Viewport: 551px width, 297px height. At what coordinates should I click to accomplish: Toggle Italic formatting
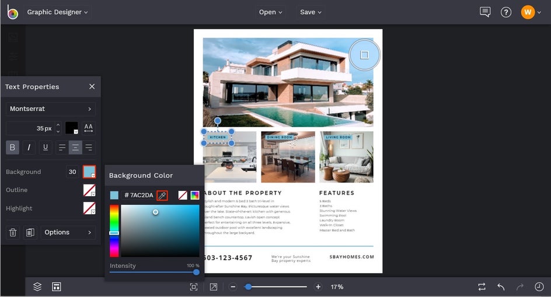(29, 147)
